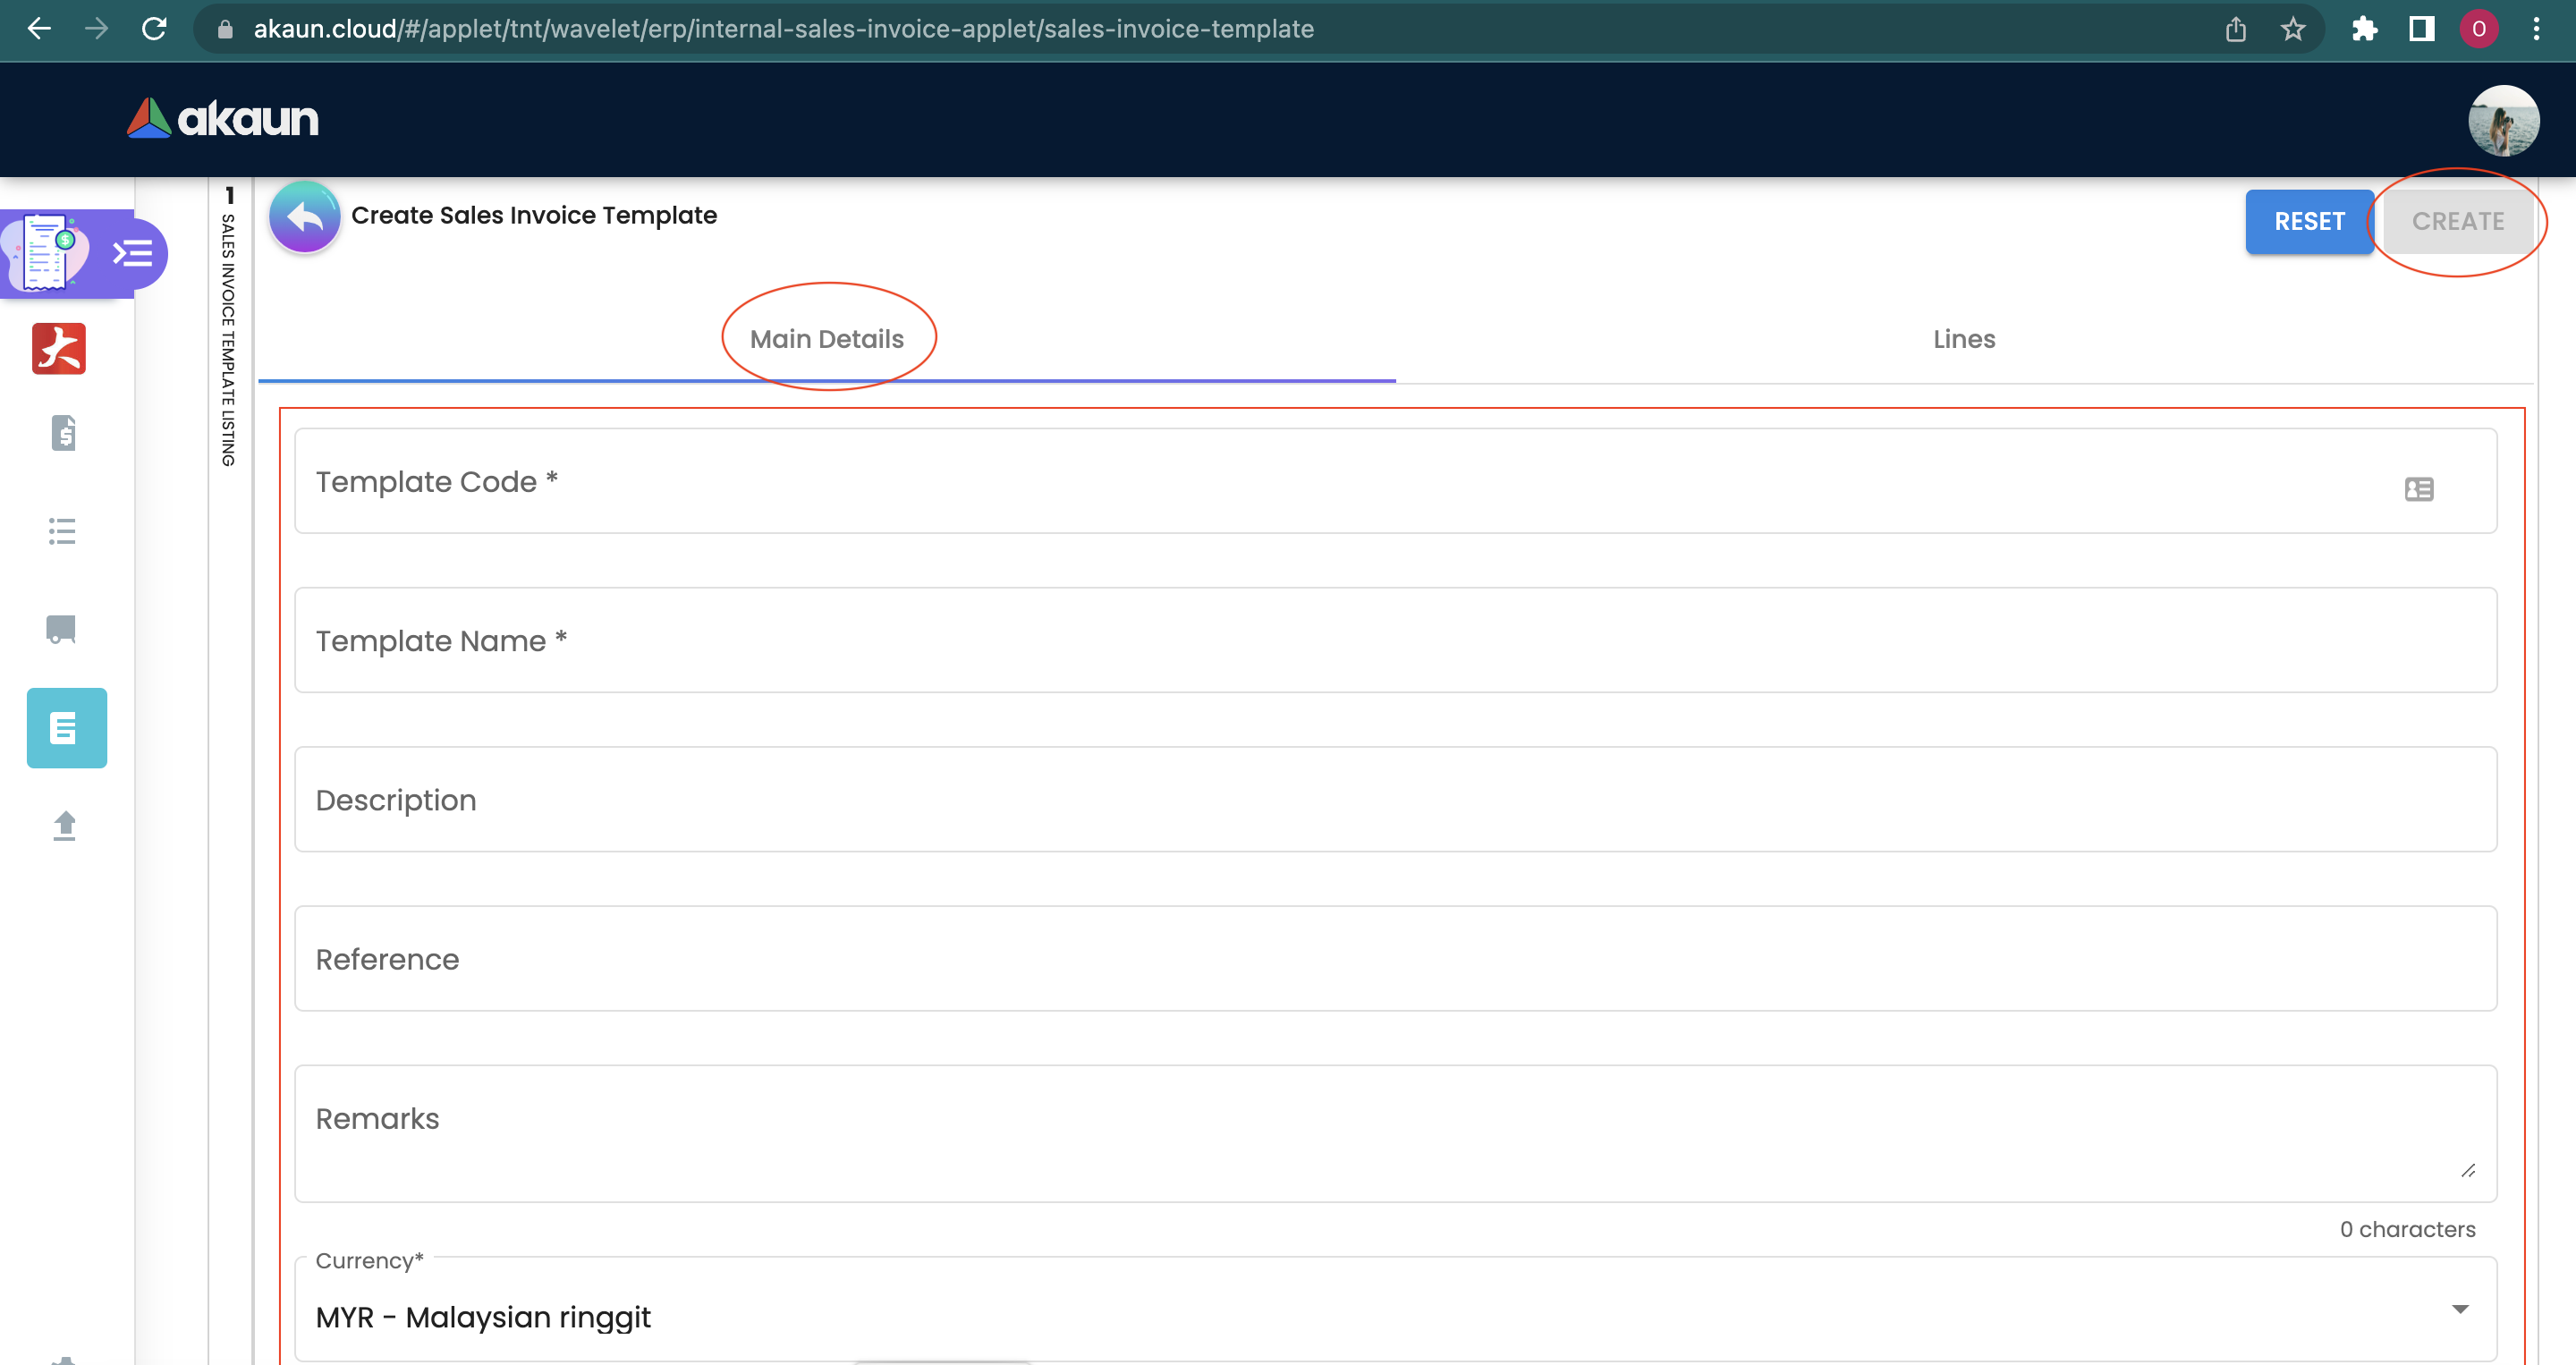Image resolution: width=2576 pixels, height=1365 pixels.
Task: Open the upload arrow sidebar icon
Action: [x=64, y=826]
